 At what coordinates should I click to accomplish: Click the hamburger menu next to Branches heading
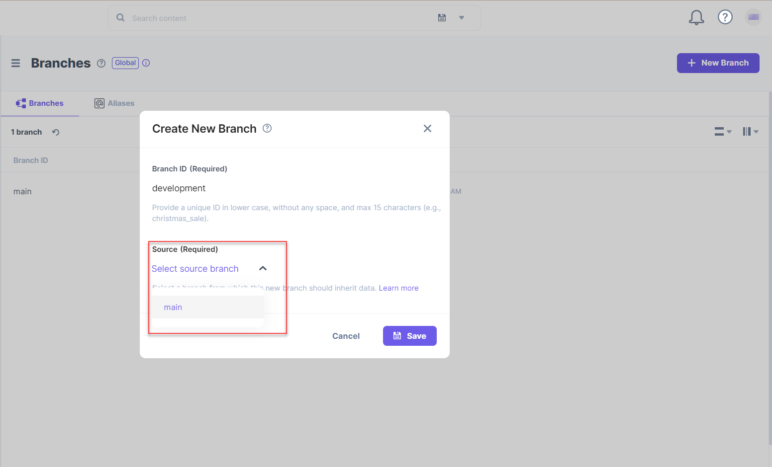point(15,63)
